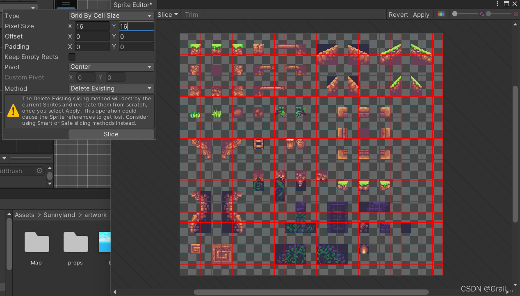The width and height of the screenshot is (520, 296).
Task: Select the Sprite Editor tab
Action: (x=133, y=5)
